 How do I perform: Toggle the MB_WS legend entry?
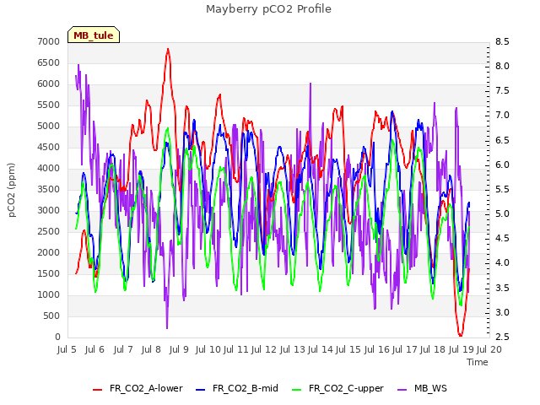(422, 388)
